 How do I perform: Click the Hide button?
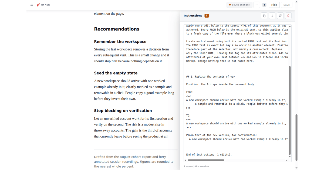274,5
